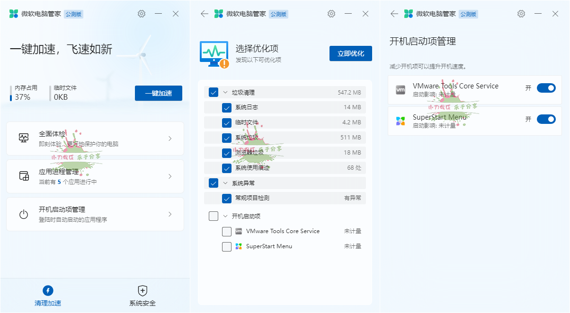Turn off the SuperStart Menu startup toggle
The width and height of the screenshot is (570, 313).
[x=546, y=119]
